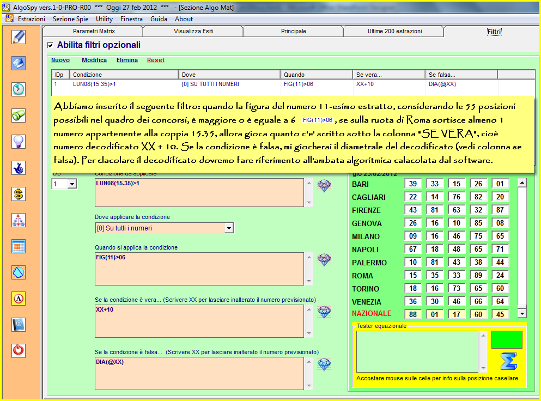
Task: Click the clock icon in the sidebar
Action: pos(19,89)
